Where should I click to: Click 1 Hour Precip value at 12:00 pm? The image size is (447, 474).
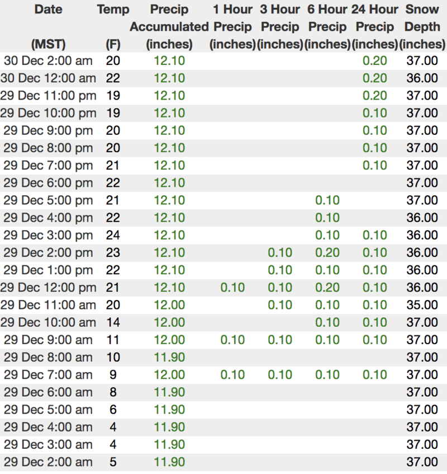coord(232,288)
